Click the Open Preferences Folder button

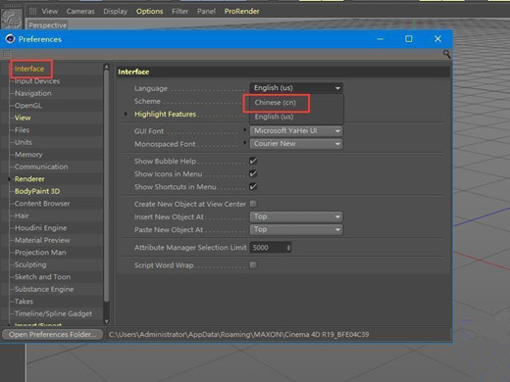pyautogui.click(x=52, y=334)
